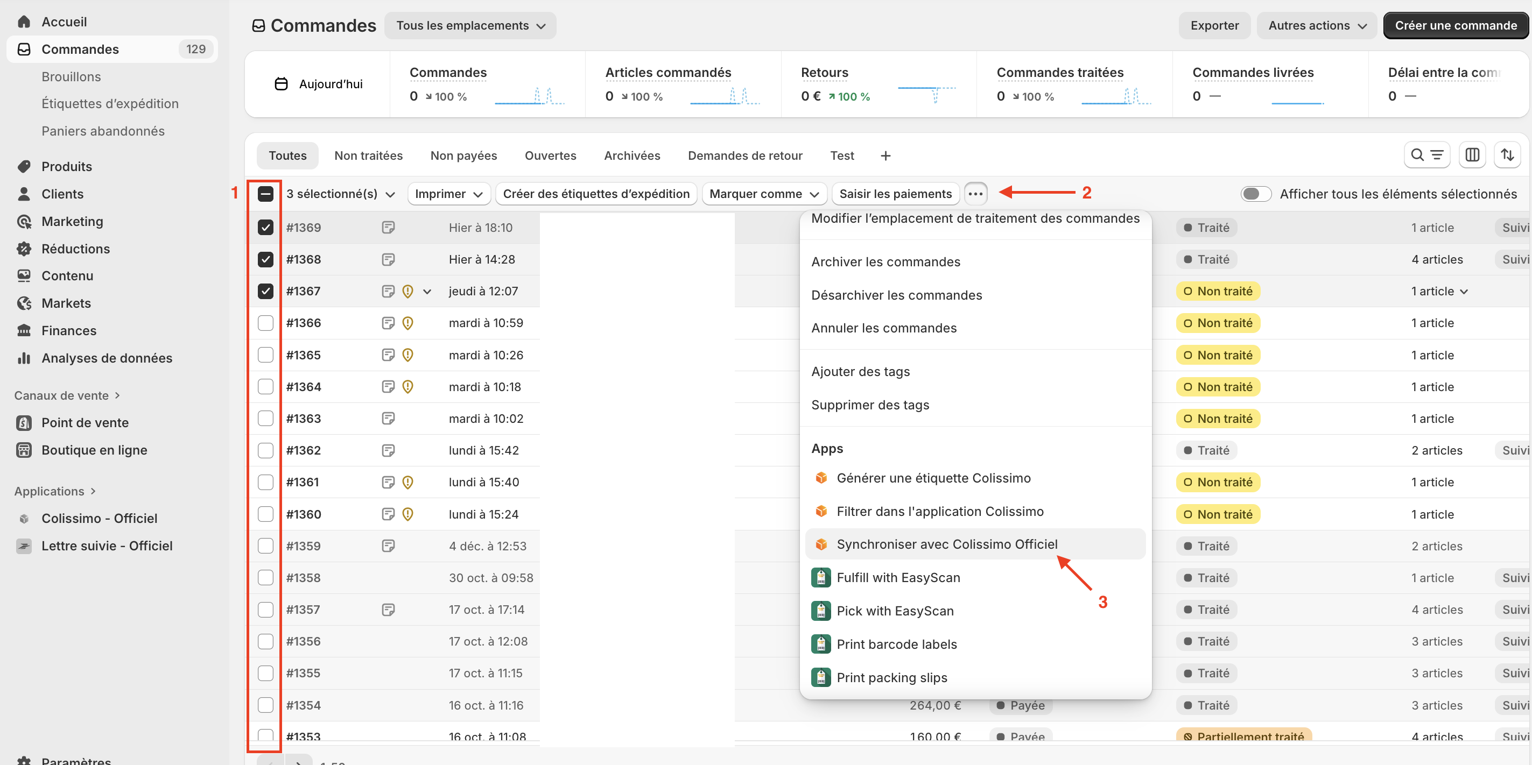Expand the Imprimer dropdown
The height and width of the screenshot is (765, 1532).
click(448, 194)
